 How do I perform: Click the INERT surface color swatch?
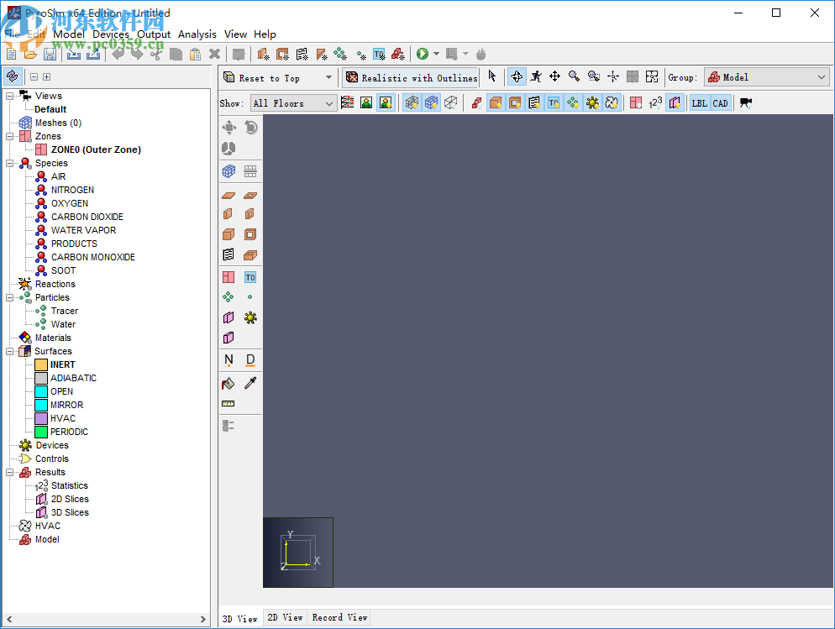click(x=41, y=364)
